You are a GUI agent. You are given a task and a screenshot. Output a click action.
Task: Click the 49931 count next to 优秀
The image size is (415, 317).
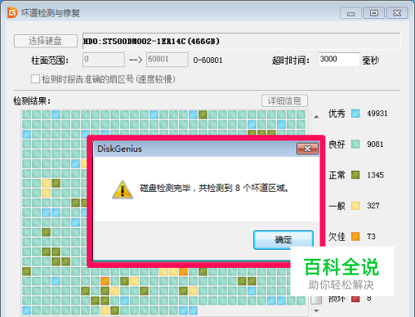pos(378,114)
